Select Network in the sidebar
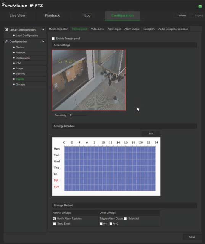205x244 pixels. coord(21,53)
